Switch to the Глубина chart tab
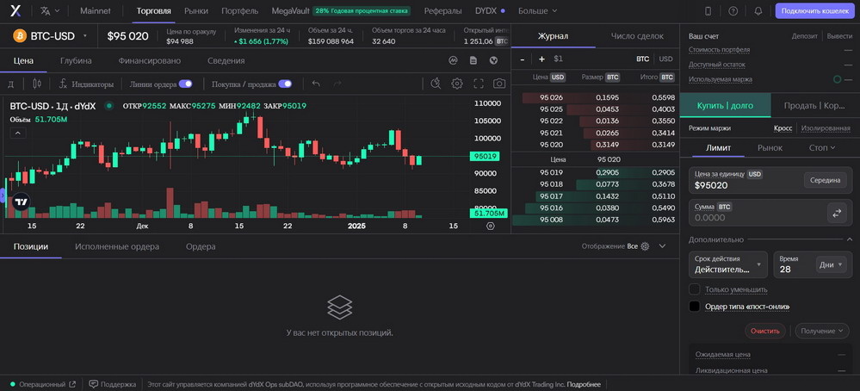 pos(76,61)
